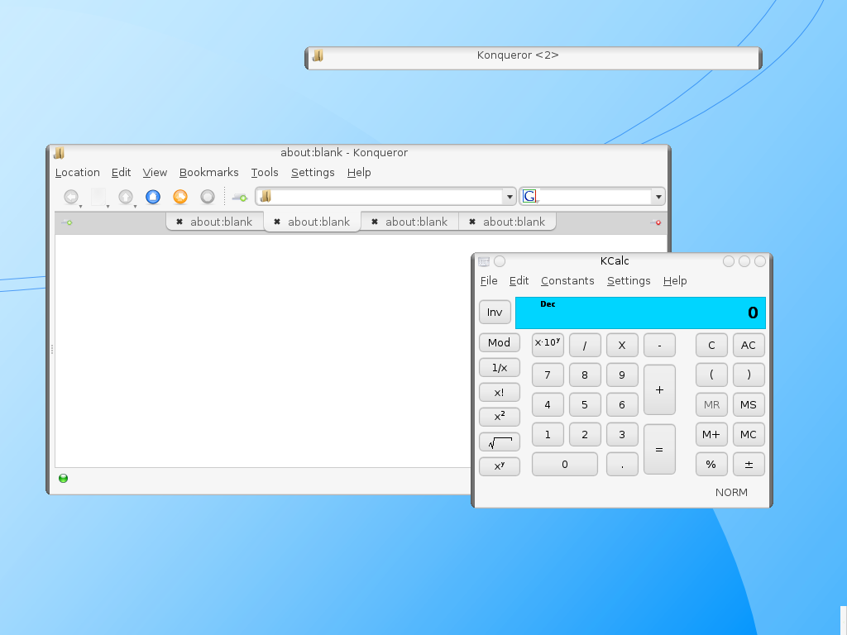Click the orange Reload icon in Konqueror
This screenshot has width=847, height=635.
(180, 197)
